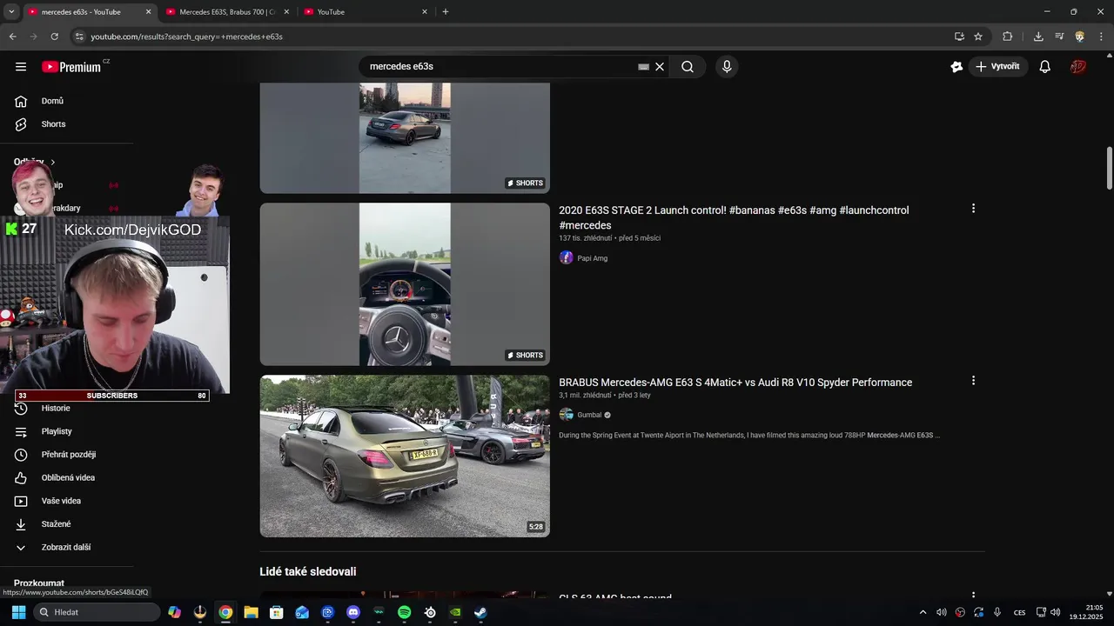Bookmark this page with the star

[x=978, y=37]
